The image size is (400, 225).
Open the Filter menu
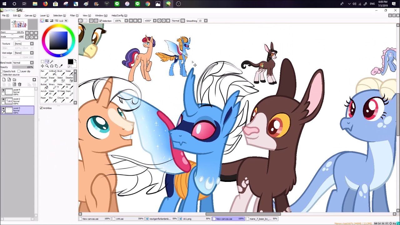(74, 15)
